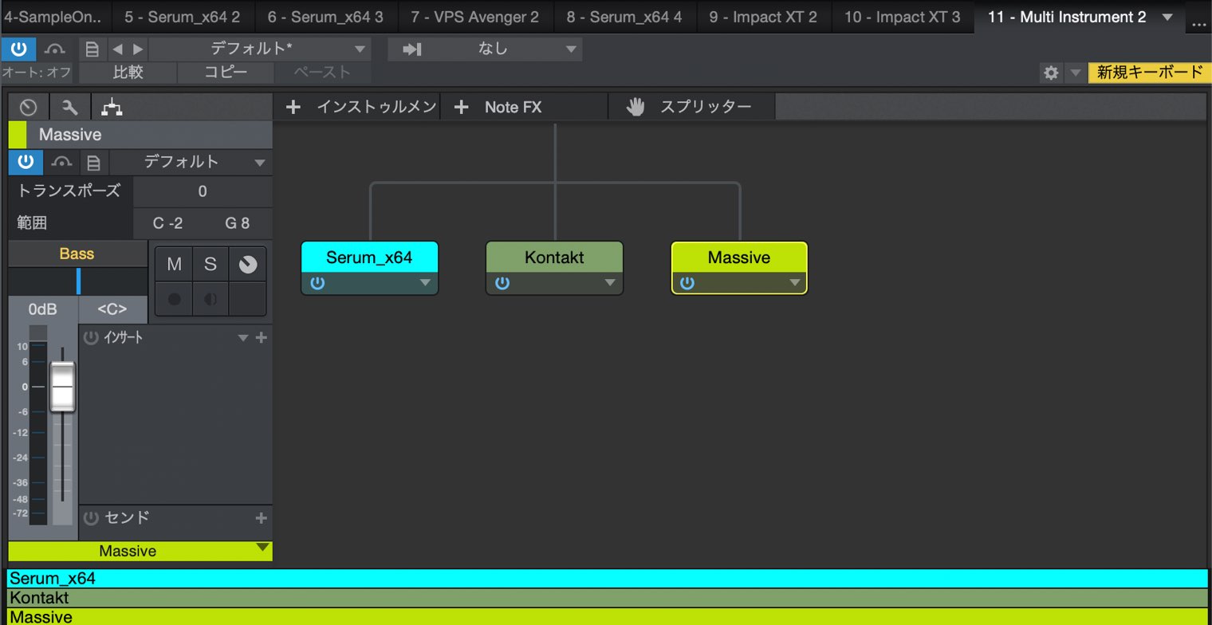1212x625 pixels.
Task: Switch to 8 - Serum_x64 4 tab
Action: click(624, 17)
